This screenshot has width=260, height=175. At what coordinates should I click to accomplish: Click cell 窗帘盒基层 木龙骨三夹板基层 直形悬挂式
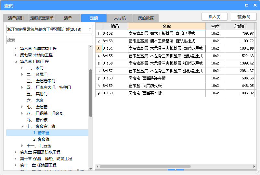pos(167,56)
